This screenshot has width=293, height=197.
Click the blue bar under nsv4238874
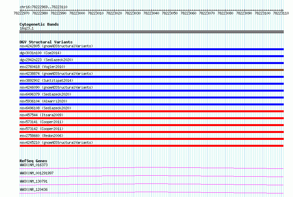[151, 77]
